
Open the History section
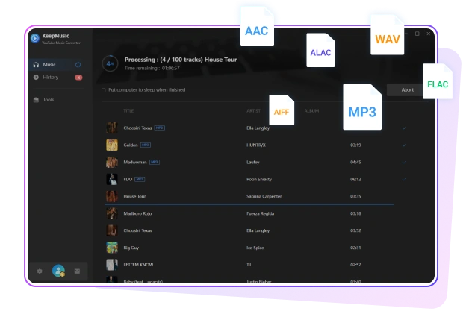click(x=58, y=78)
